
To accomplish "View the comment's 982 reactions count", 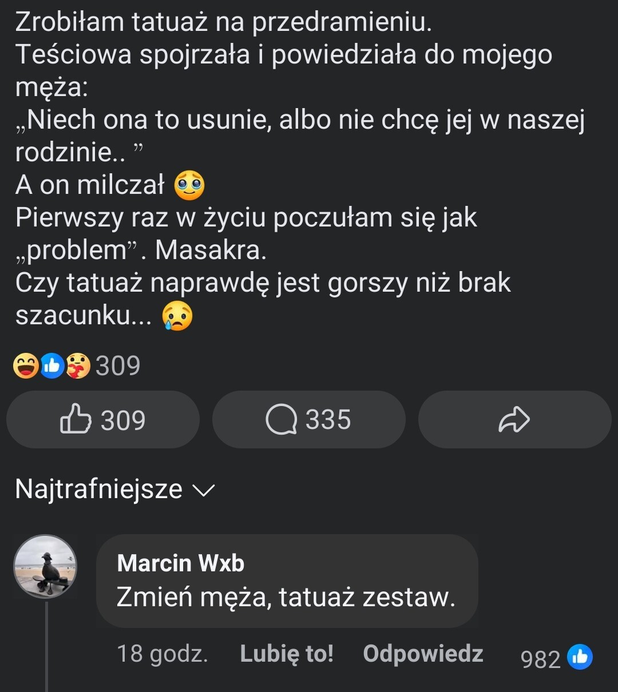I will coord(540,659).
